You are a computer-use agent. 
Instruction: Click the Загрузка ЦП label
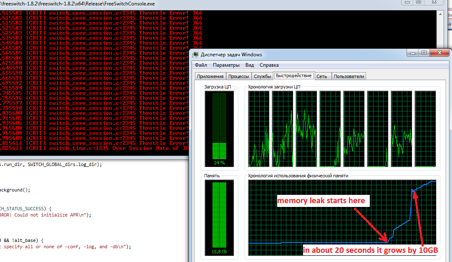click(x=217, y=87)
